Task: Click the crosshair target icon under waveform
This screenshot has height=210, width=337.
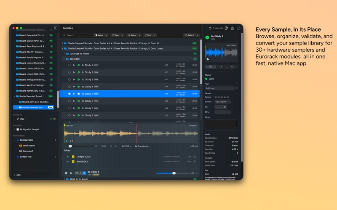Action: click(115, 146)
